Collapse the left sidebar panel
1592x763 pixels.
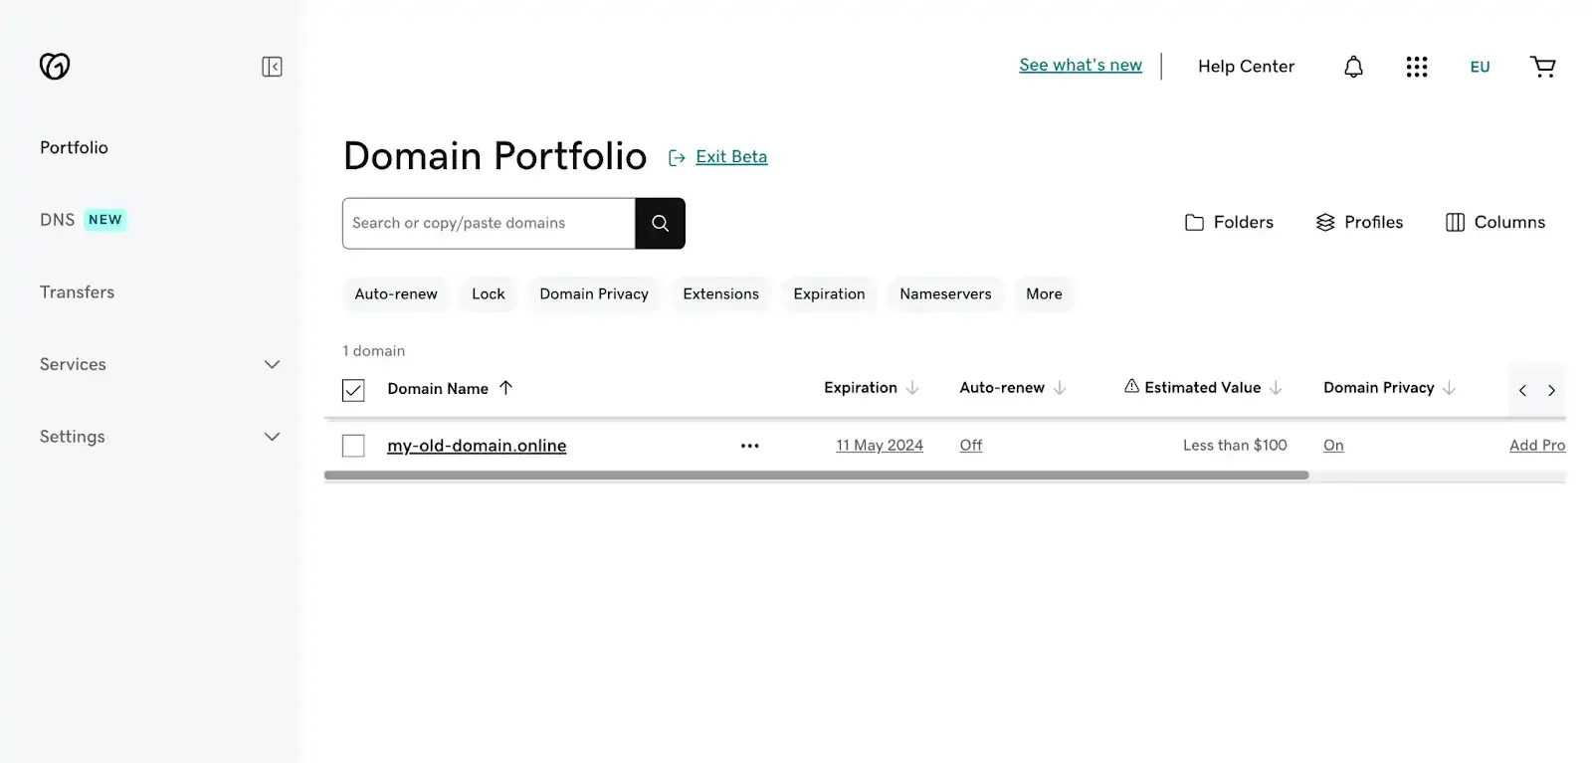(x=271, y=67)
